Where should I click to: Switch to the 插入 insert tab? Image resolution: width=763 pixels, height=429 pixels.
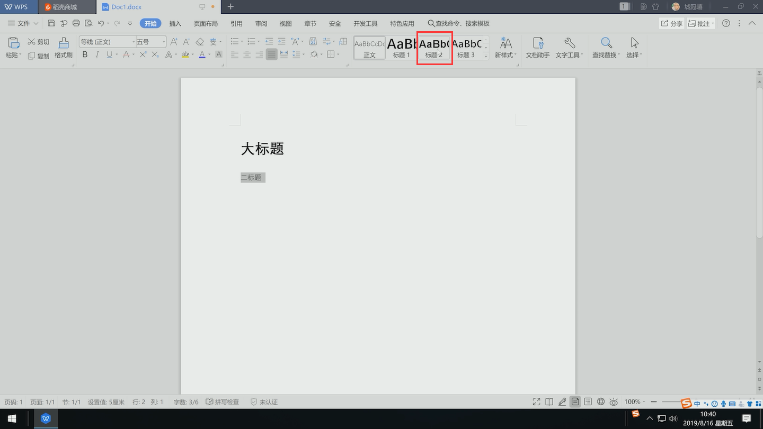[x=175, y=23]
